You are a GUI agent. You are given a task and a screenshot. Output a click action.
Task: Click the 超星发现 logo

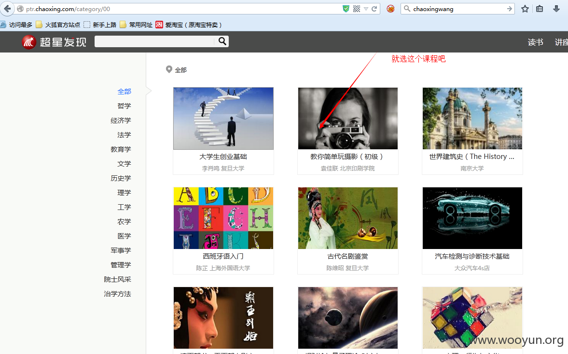(54, 42)
